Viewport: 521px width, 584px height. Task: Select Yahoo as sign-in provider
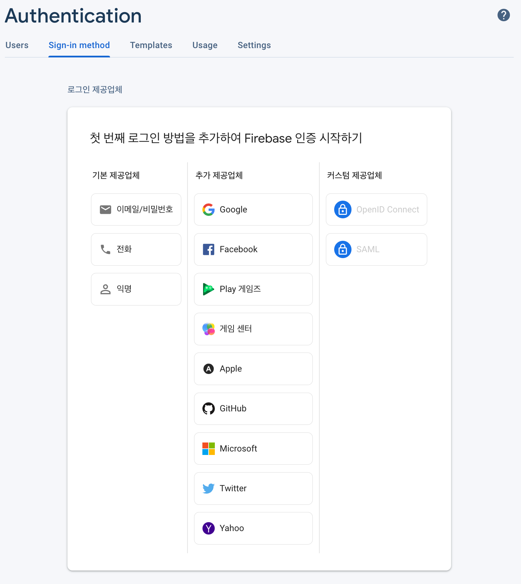253,528
